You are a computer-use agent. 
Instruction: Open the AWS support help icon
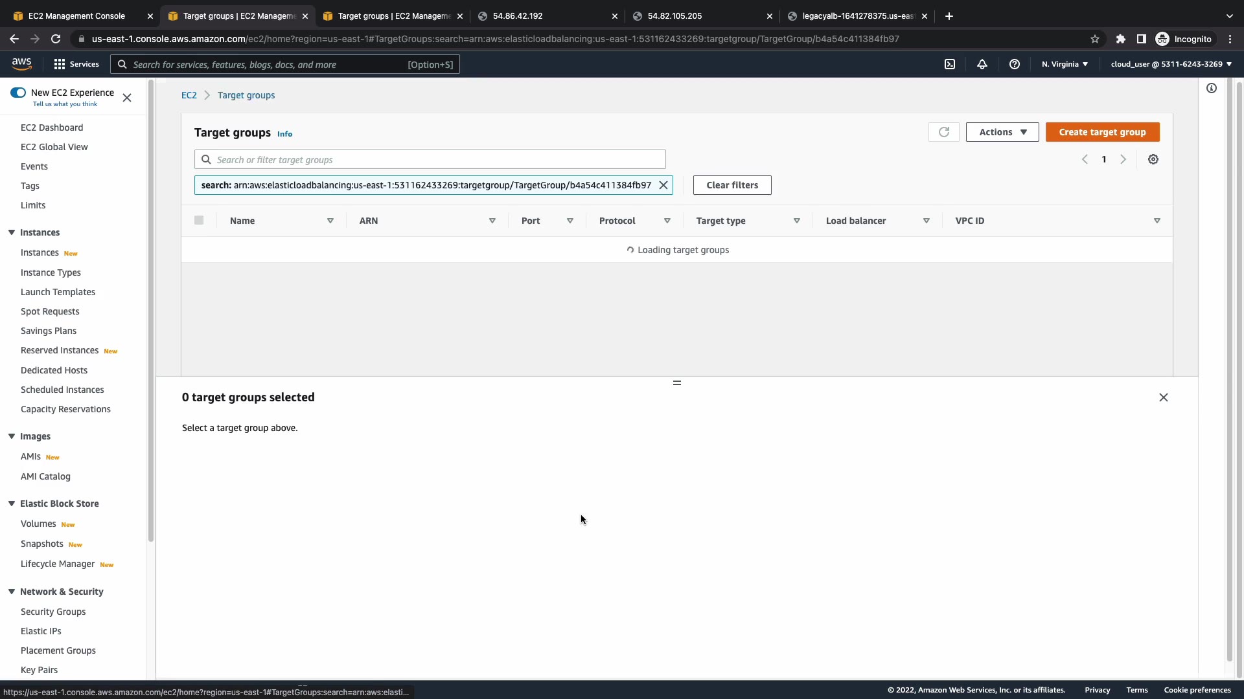click(x=1015, y=64)
